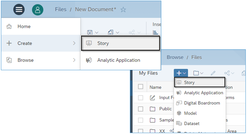This screenshot has height=134, width=247.
Task: Select Browse in the side menu
Action: [x=41, y=60]
